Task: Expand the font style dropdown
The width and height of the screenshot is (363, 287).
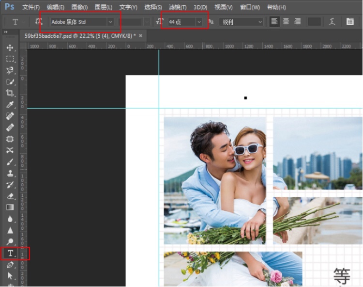Action: pos(147,22)
